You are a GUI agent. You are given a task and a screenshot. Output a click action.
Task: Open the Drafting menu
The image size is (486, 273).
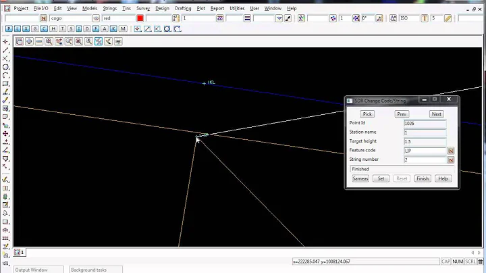[183, 8]
